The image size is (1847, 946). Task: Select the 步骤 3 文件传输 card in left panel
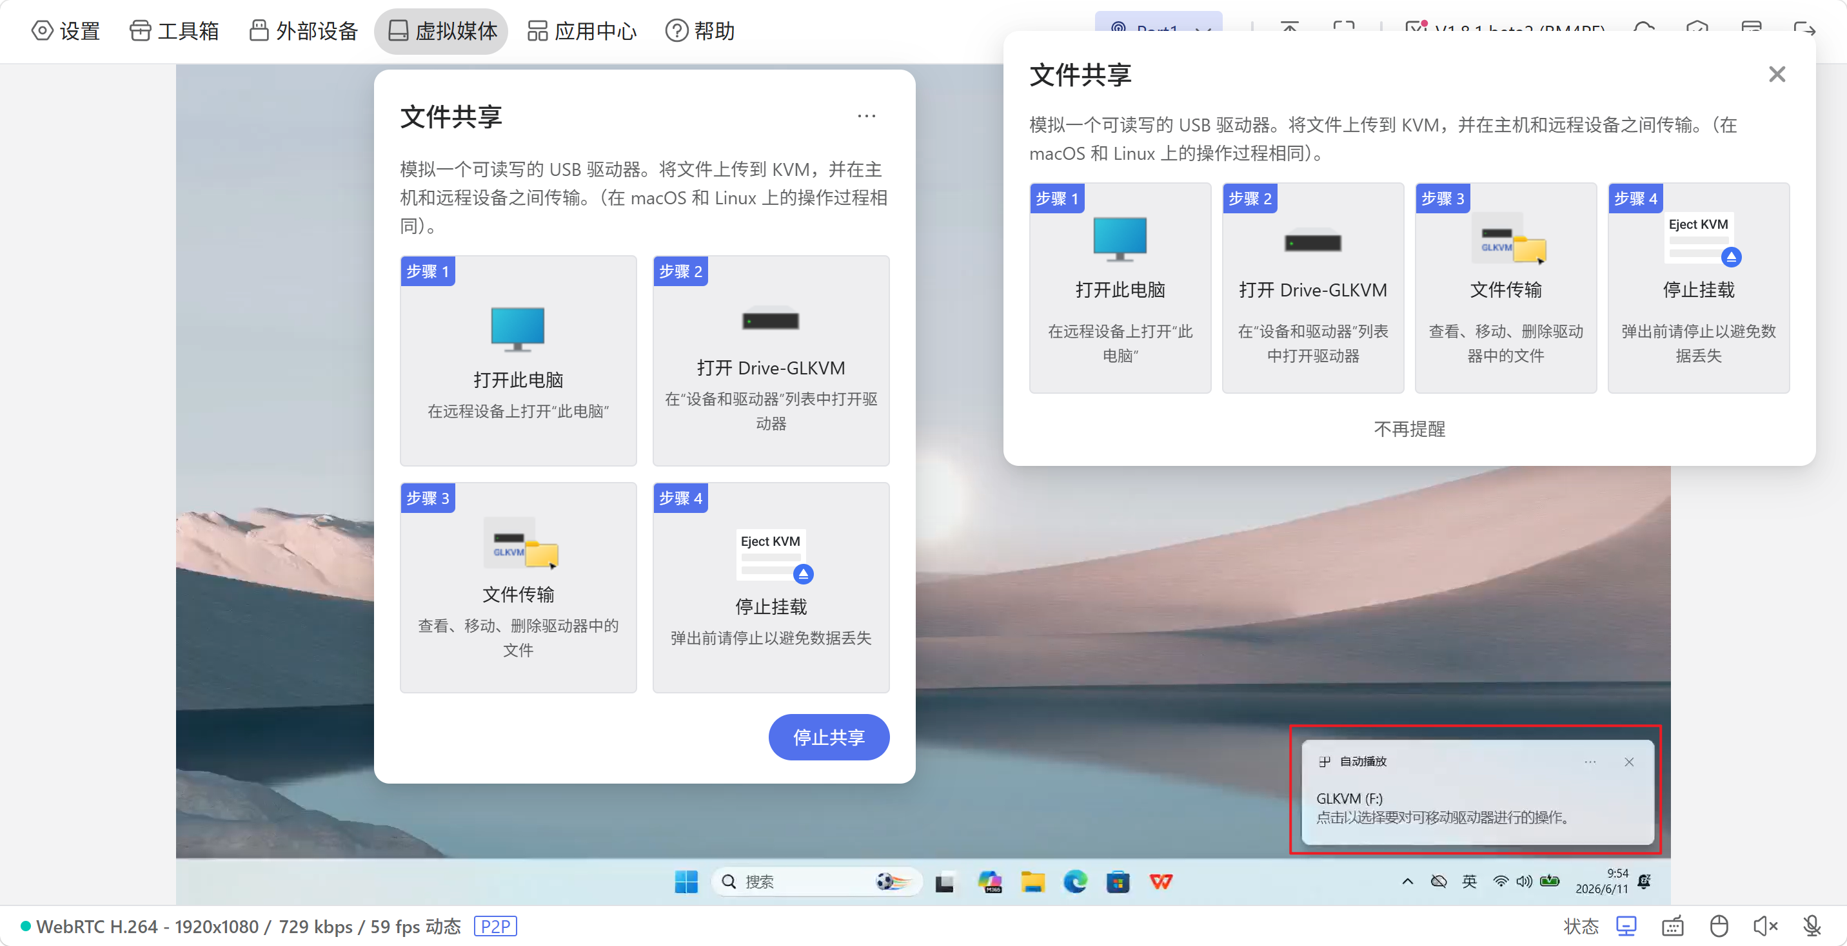click(x=518, y=587)
